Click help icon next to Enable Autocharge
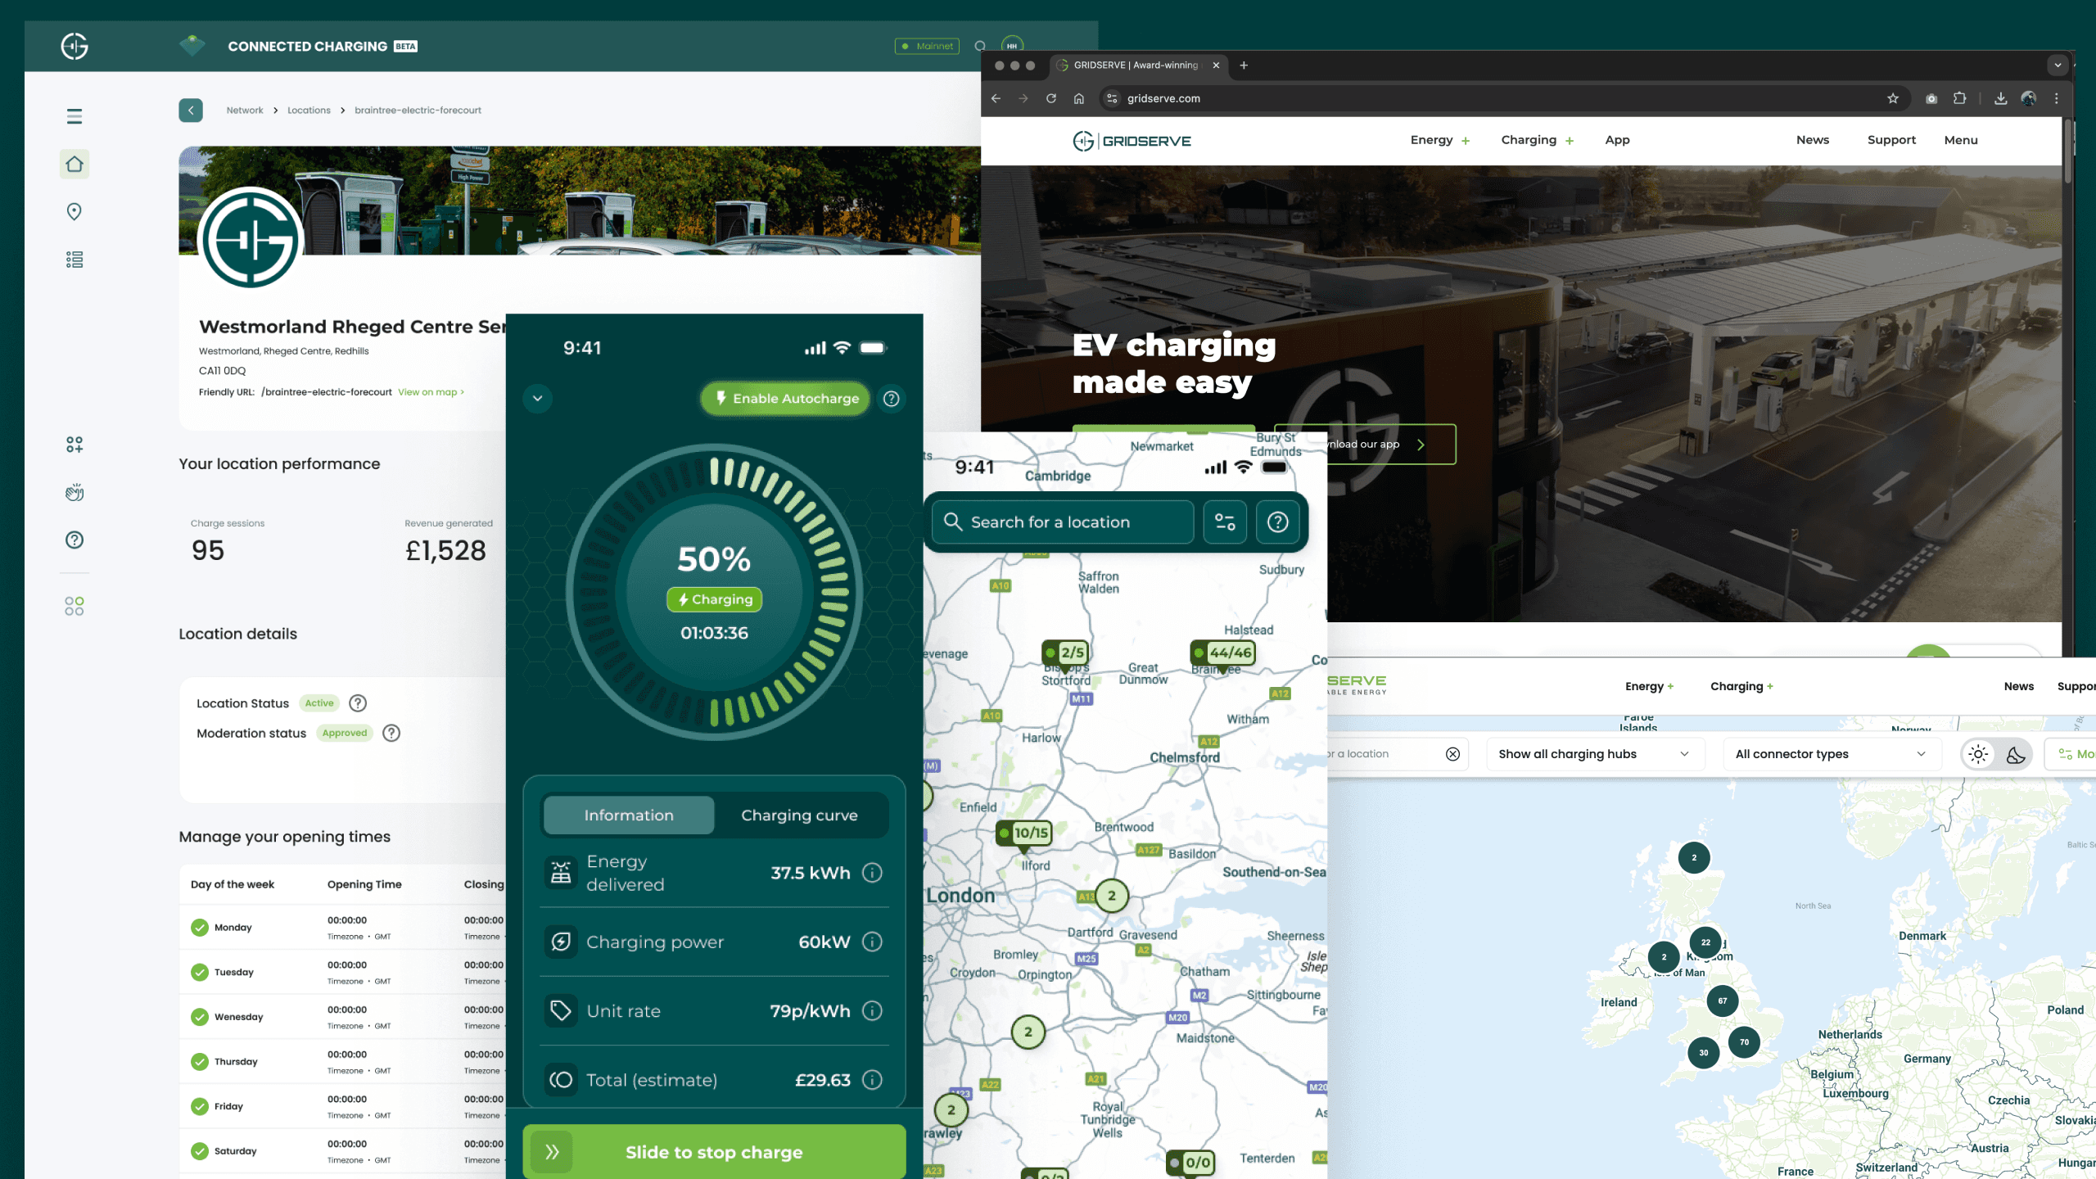The width and height of the screenshot is (2096, 1179). (x=891, y=399)
